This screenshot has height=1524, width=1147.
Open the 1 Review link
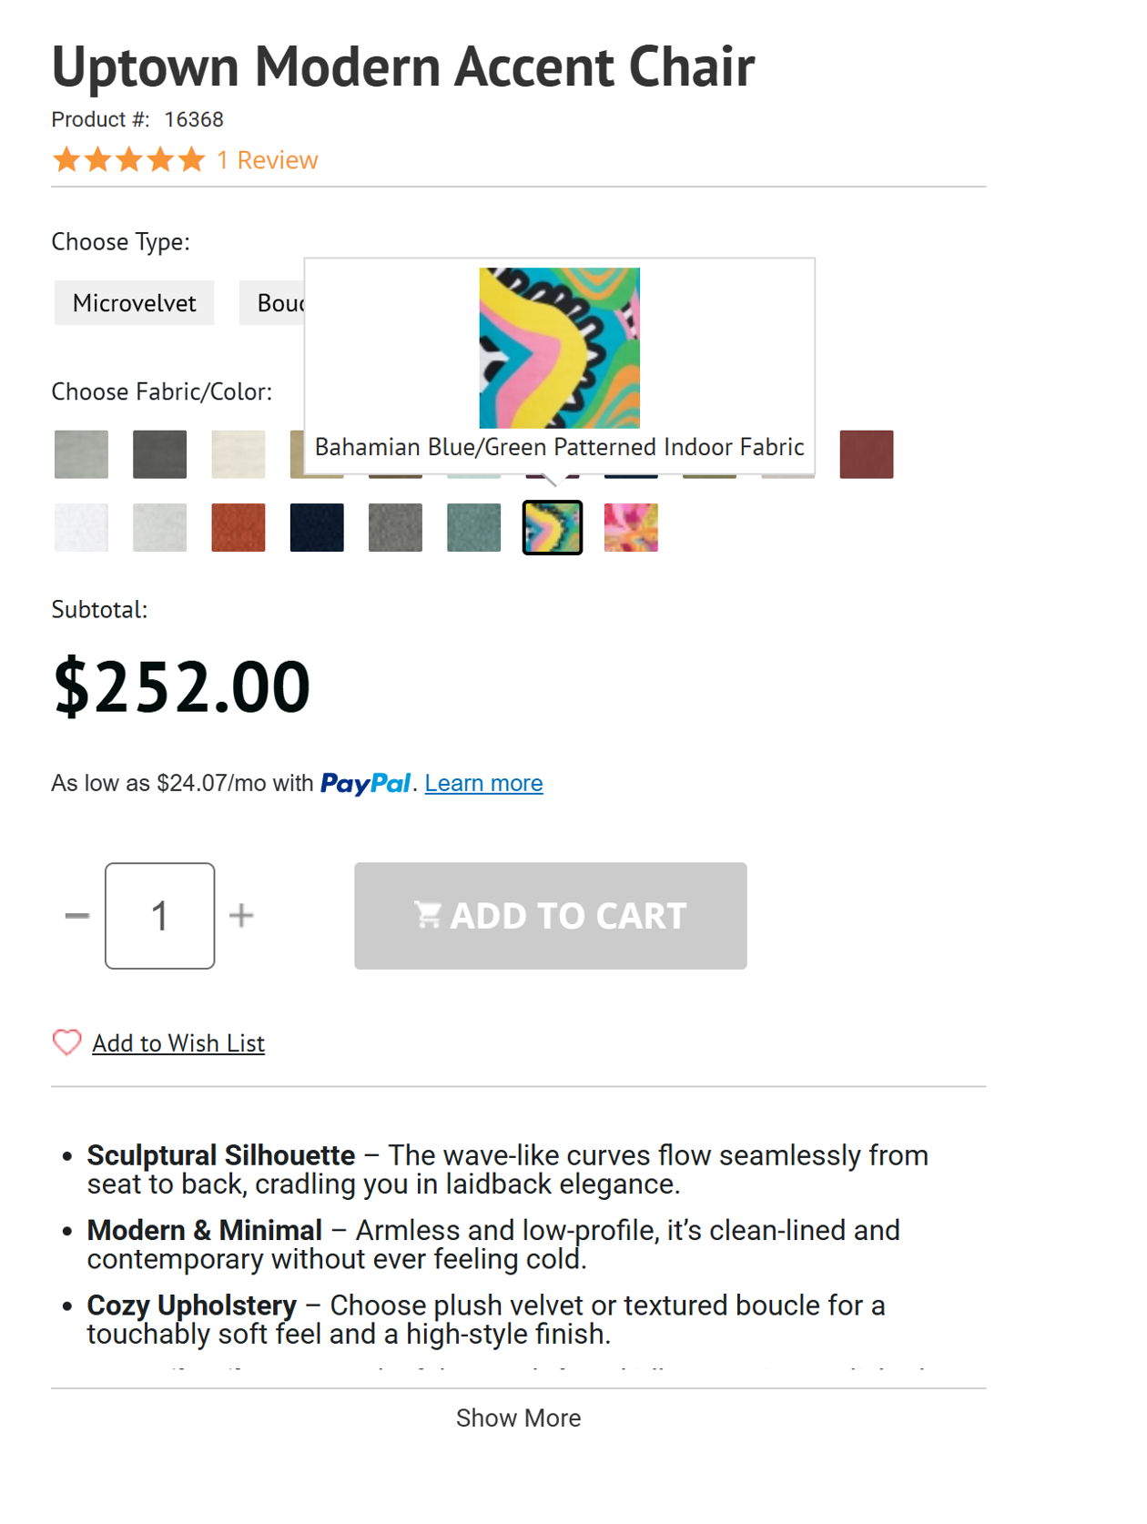point(265,159)
